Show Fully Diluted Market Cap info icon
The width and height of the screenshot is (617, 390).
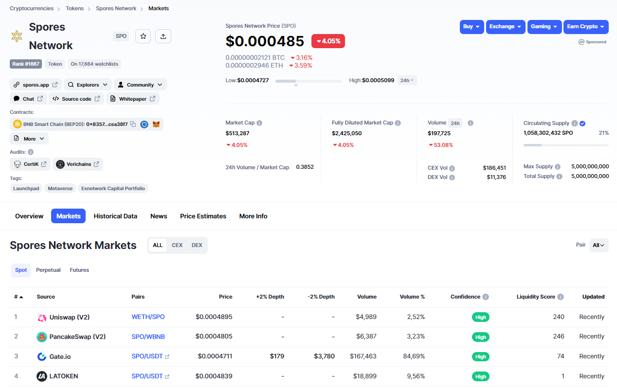[x=398, y=123]
